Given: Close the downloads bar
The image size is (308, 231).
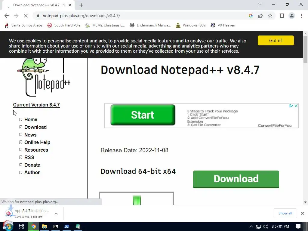Looking at the screenshot, I should (303, 213).
